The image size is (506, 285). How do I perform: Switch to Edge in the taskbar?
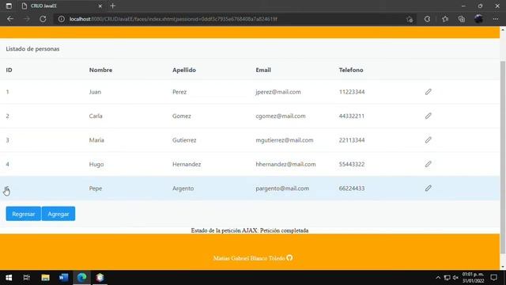pyautogui.click(x=81, y=278)
